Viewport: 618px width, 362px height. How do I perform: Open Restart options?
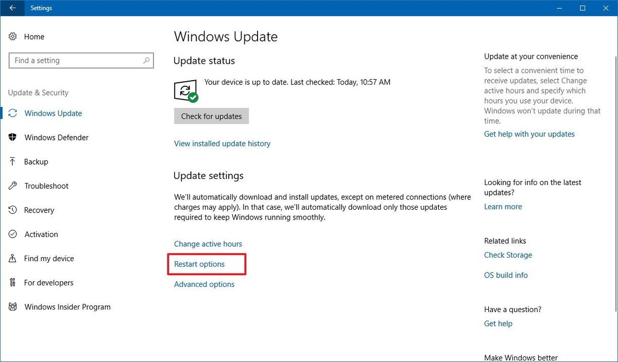[x=199, y=264]
